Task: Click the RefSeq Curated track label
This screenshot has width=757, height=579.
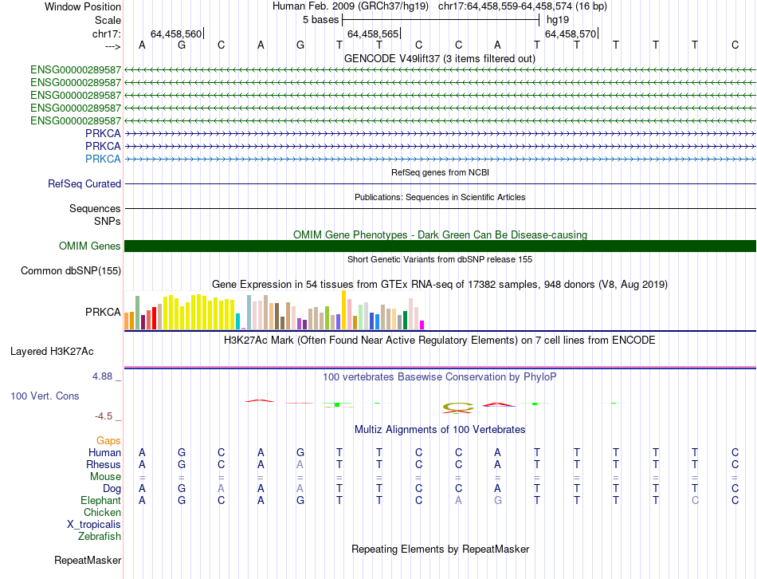Action: click(84, 184)
